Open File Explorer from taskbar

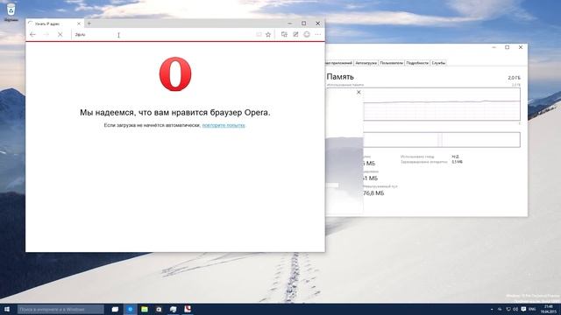(145, 309)
